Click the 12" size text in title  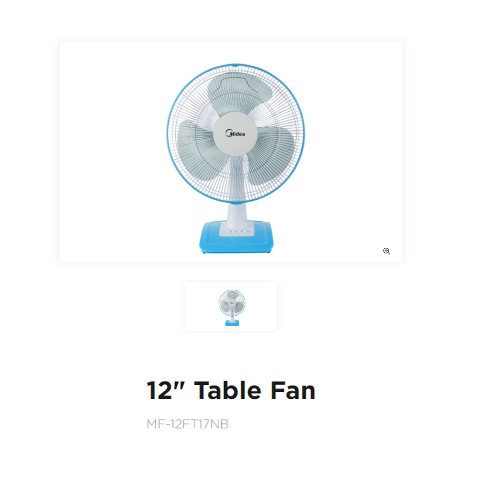pos(166,390)
